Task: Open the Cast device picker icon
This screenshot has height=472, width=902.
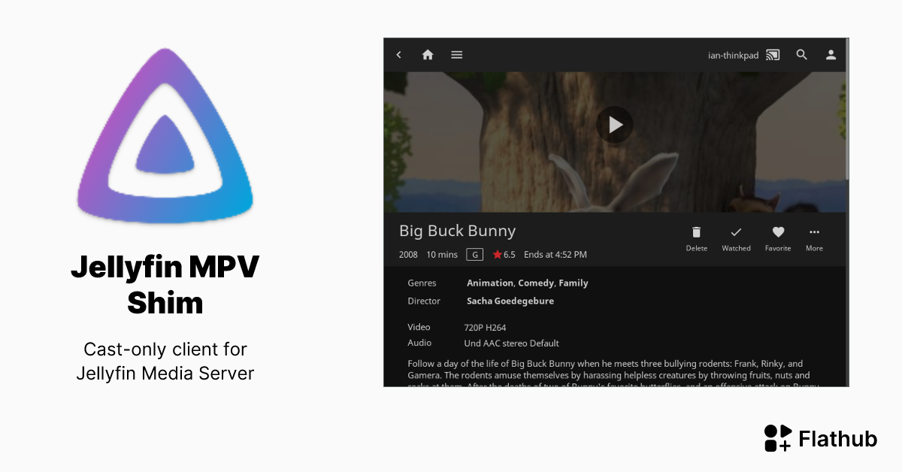Action: (x=772, y=54)
